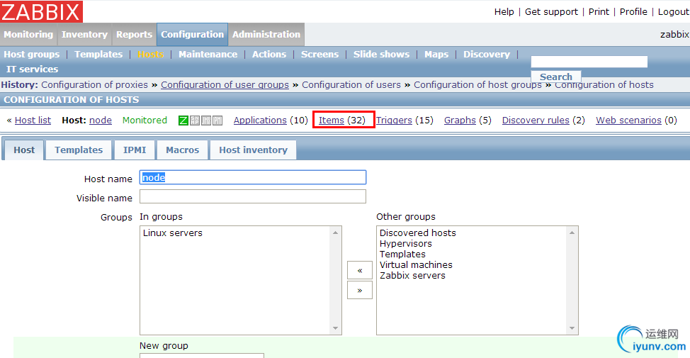Open the Administration menu
690x358 pixels.
266,34
